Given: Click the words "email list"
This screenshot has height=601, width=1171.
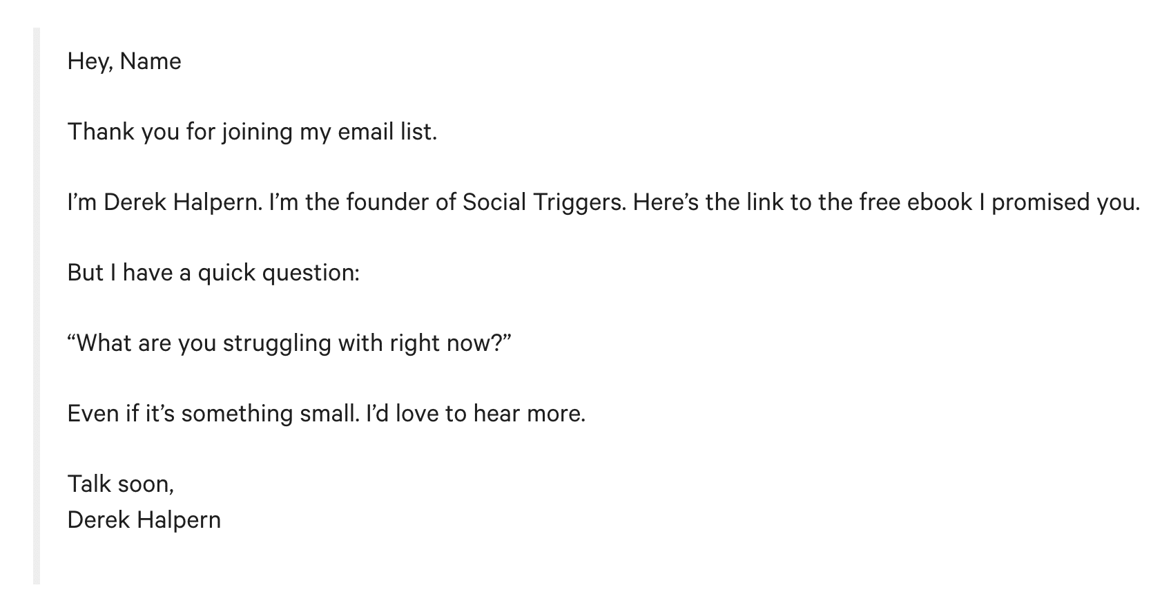Looking at the screenshot, I should (x=387, y=131).
